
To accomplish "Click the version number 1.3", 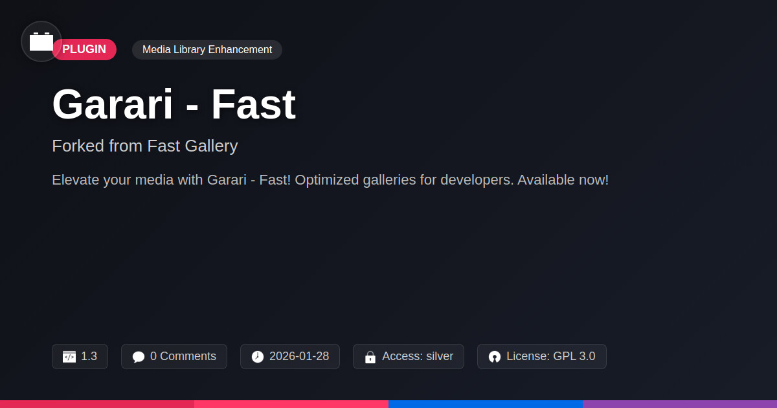I will click(89, 356).
